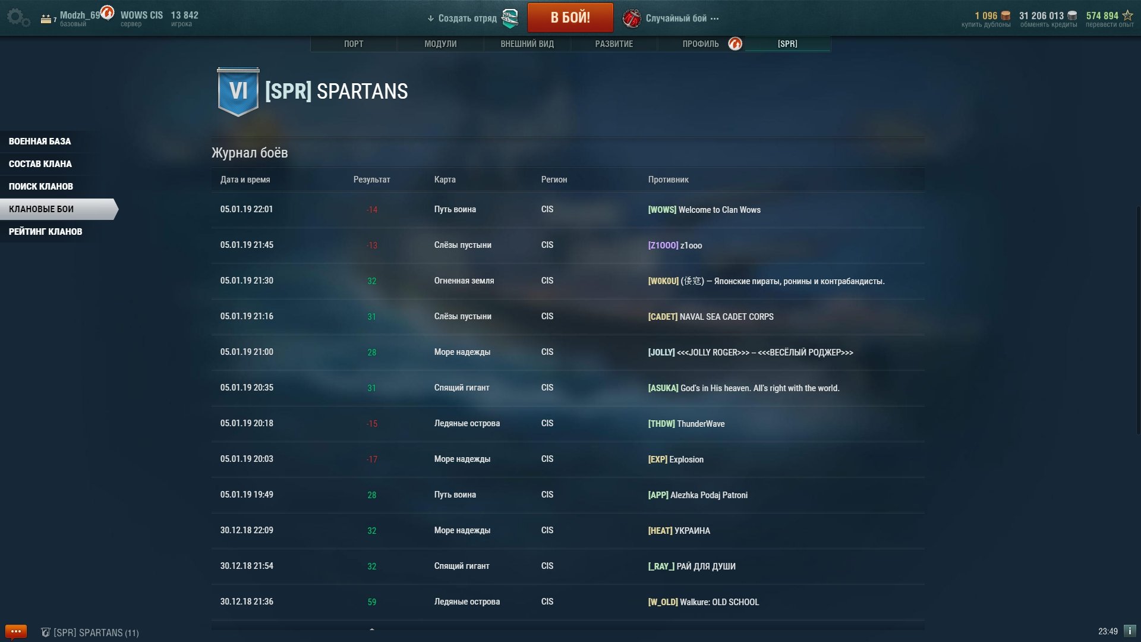Click the credits silver coin icon
The height and width of the screenshot is (642, 1141).
pos(1072,15)
